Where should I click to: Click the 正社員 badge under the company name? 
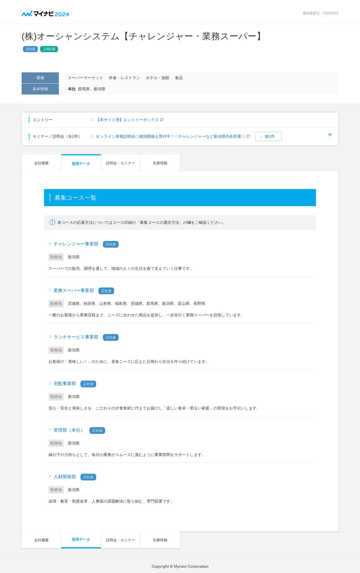(x=30, y=49)
